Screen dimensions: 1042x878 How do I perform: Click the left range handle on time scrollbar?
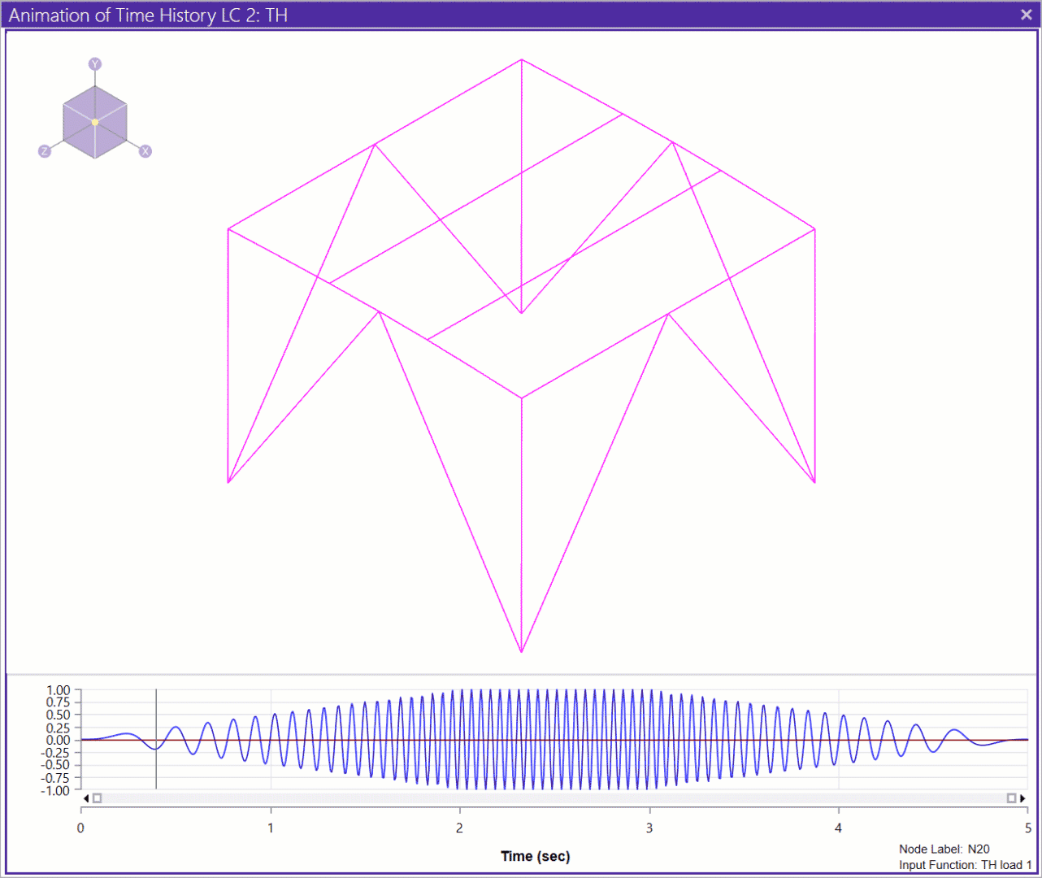coord(98,798)
